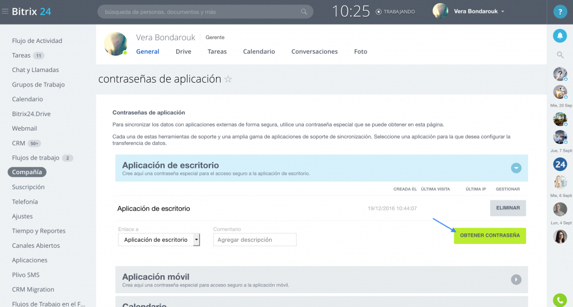Switch to the General tab
573x307 pixels.
148,51
